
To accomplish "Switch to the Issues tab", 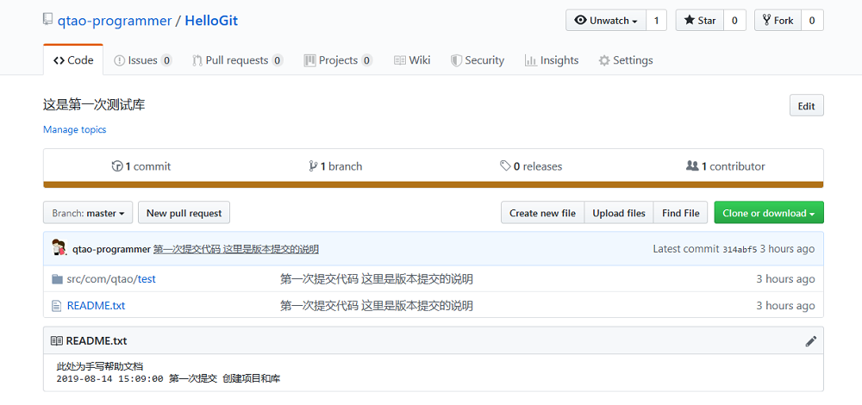I will pyautogui.click(x=143, y=60).
